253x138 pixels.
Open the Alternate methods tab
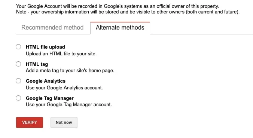(x=120, y=28)
